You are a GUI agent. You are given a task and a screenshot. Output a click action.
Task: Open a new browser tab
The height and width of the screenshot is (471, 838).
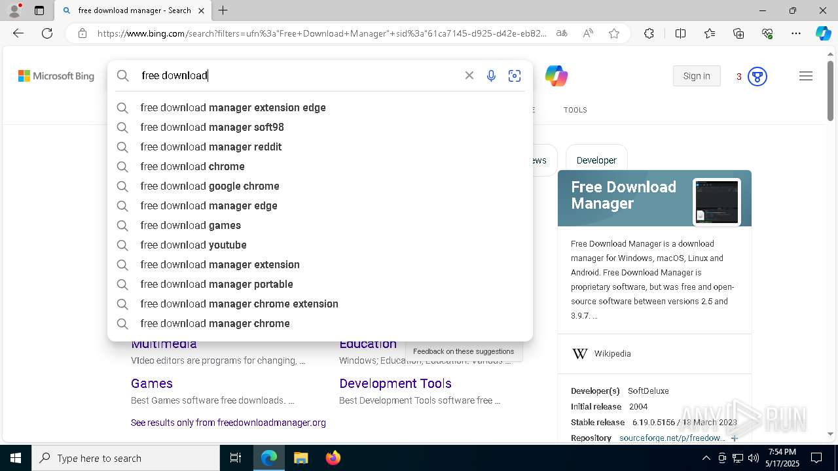click(223, 10)
